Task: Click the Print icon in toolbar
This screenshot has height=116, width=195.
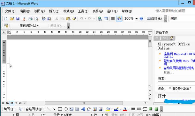Action: pos(30,18)
